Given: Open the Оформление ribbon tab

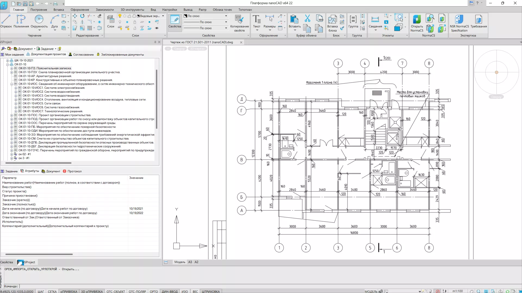Looking at the screenshot, I should (80, 9).
